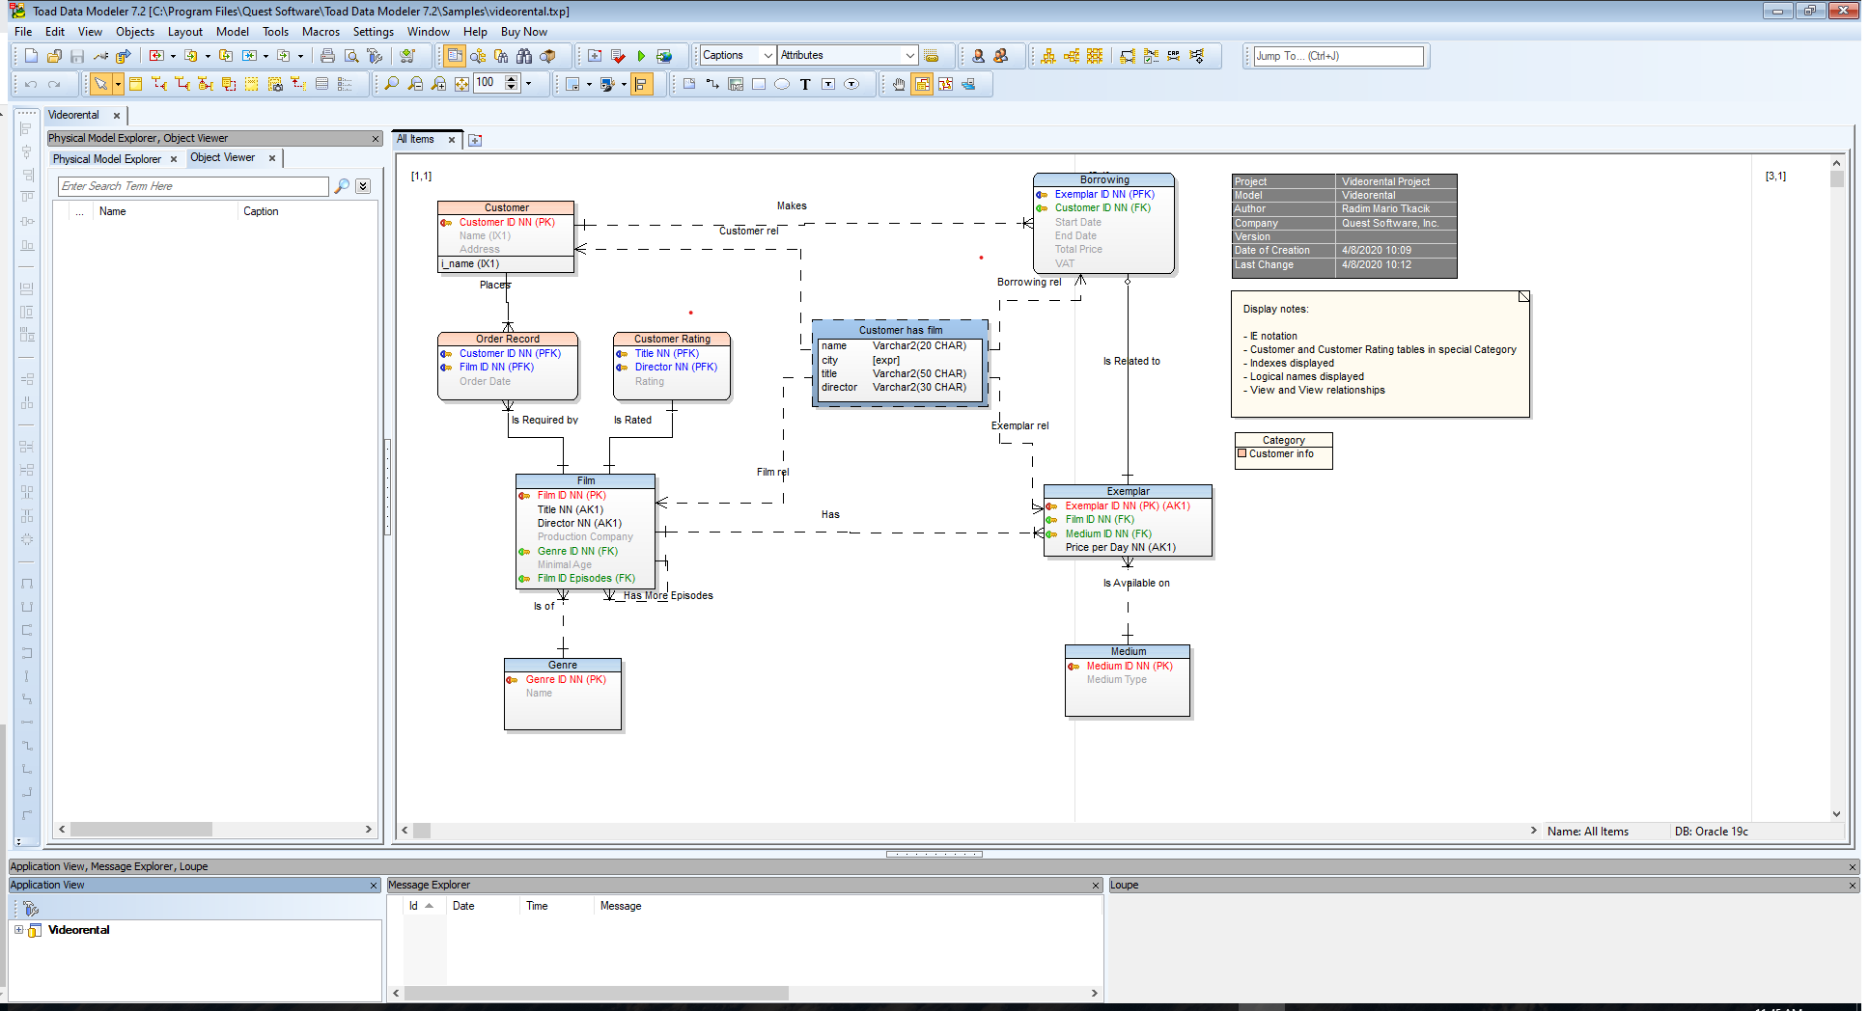Click the Jump To input field
Viewport: 1869px width, 1011px height.
click(x=1338, y=56)
